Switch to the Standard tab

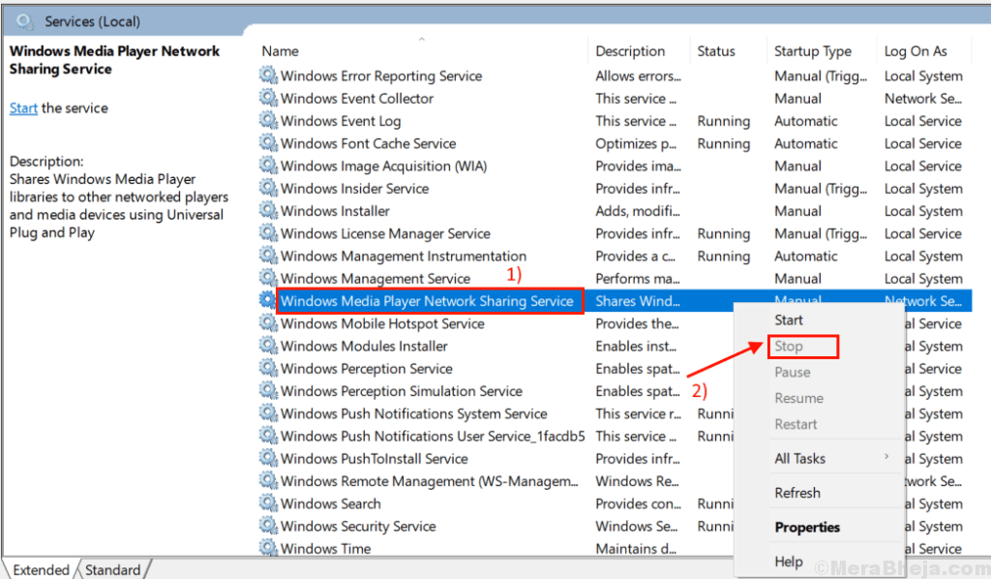[x=112, y=570]
